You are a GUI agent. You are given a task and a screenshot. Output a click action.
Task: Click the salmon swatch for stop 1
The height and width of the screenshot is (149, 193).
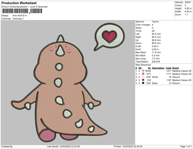pyautogui.click(x=143, y=71)
